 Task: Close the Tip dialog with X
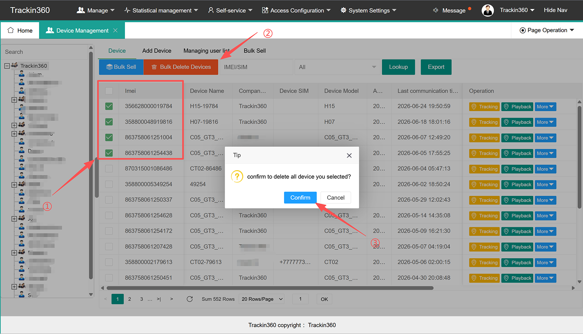(349, 155)
